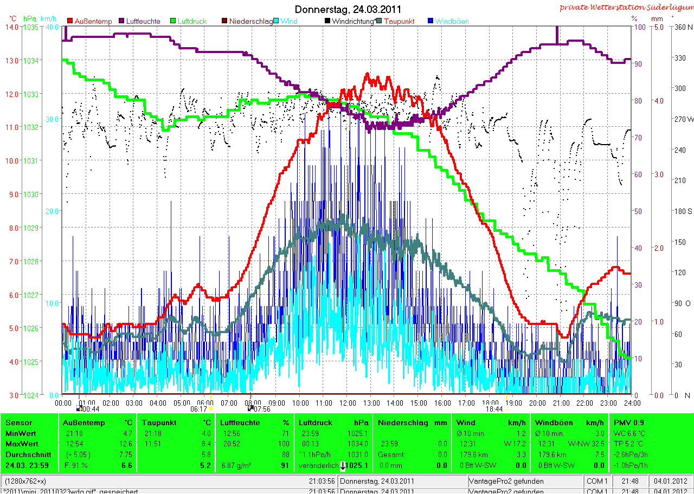Screen dimensions: 694x494
Task: Click the sunrise marker at 06:17
Action: click(x=210, y=408)
